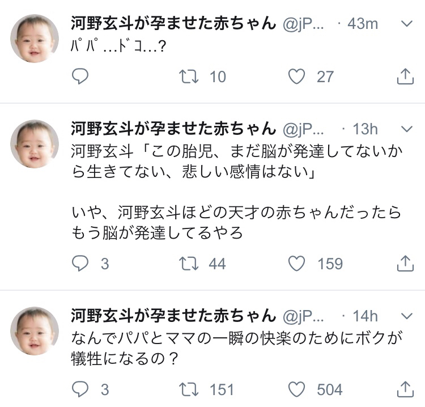The width and height of the screenshot is (425, 407).
Task: Share the 43m tweet
Action: coord(405,77)
